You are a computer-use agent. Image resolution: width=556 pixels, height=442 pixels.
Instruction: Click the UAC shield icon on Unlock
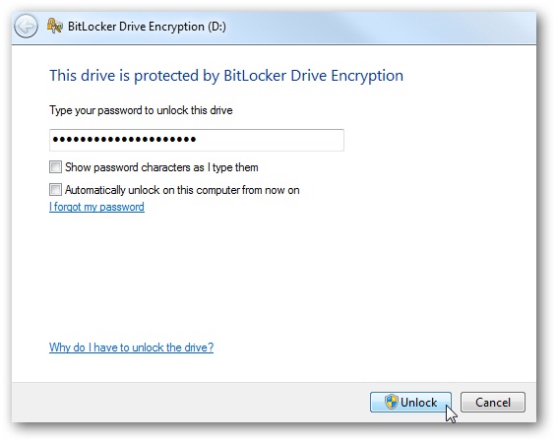(392, 402)
